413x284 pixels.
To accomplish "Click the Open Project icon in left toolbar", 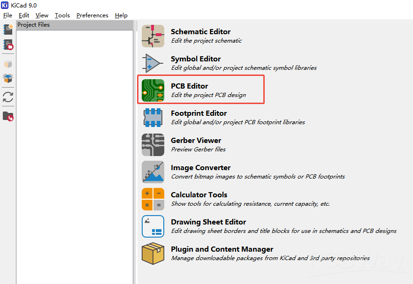I will pos(8,45).
